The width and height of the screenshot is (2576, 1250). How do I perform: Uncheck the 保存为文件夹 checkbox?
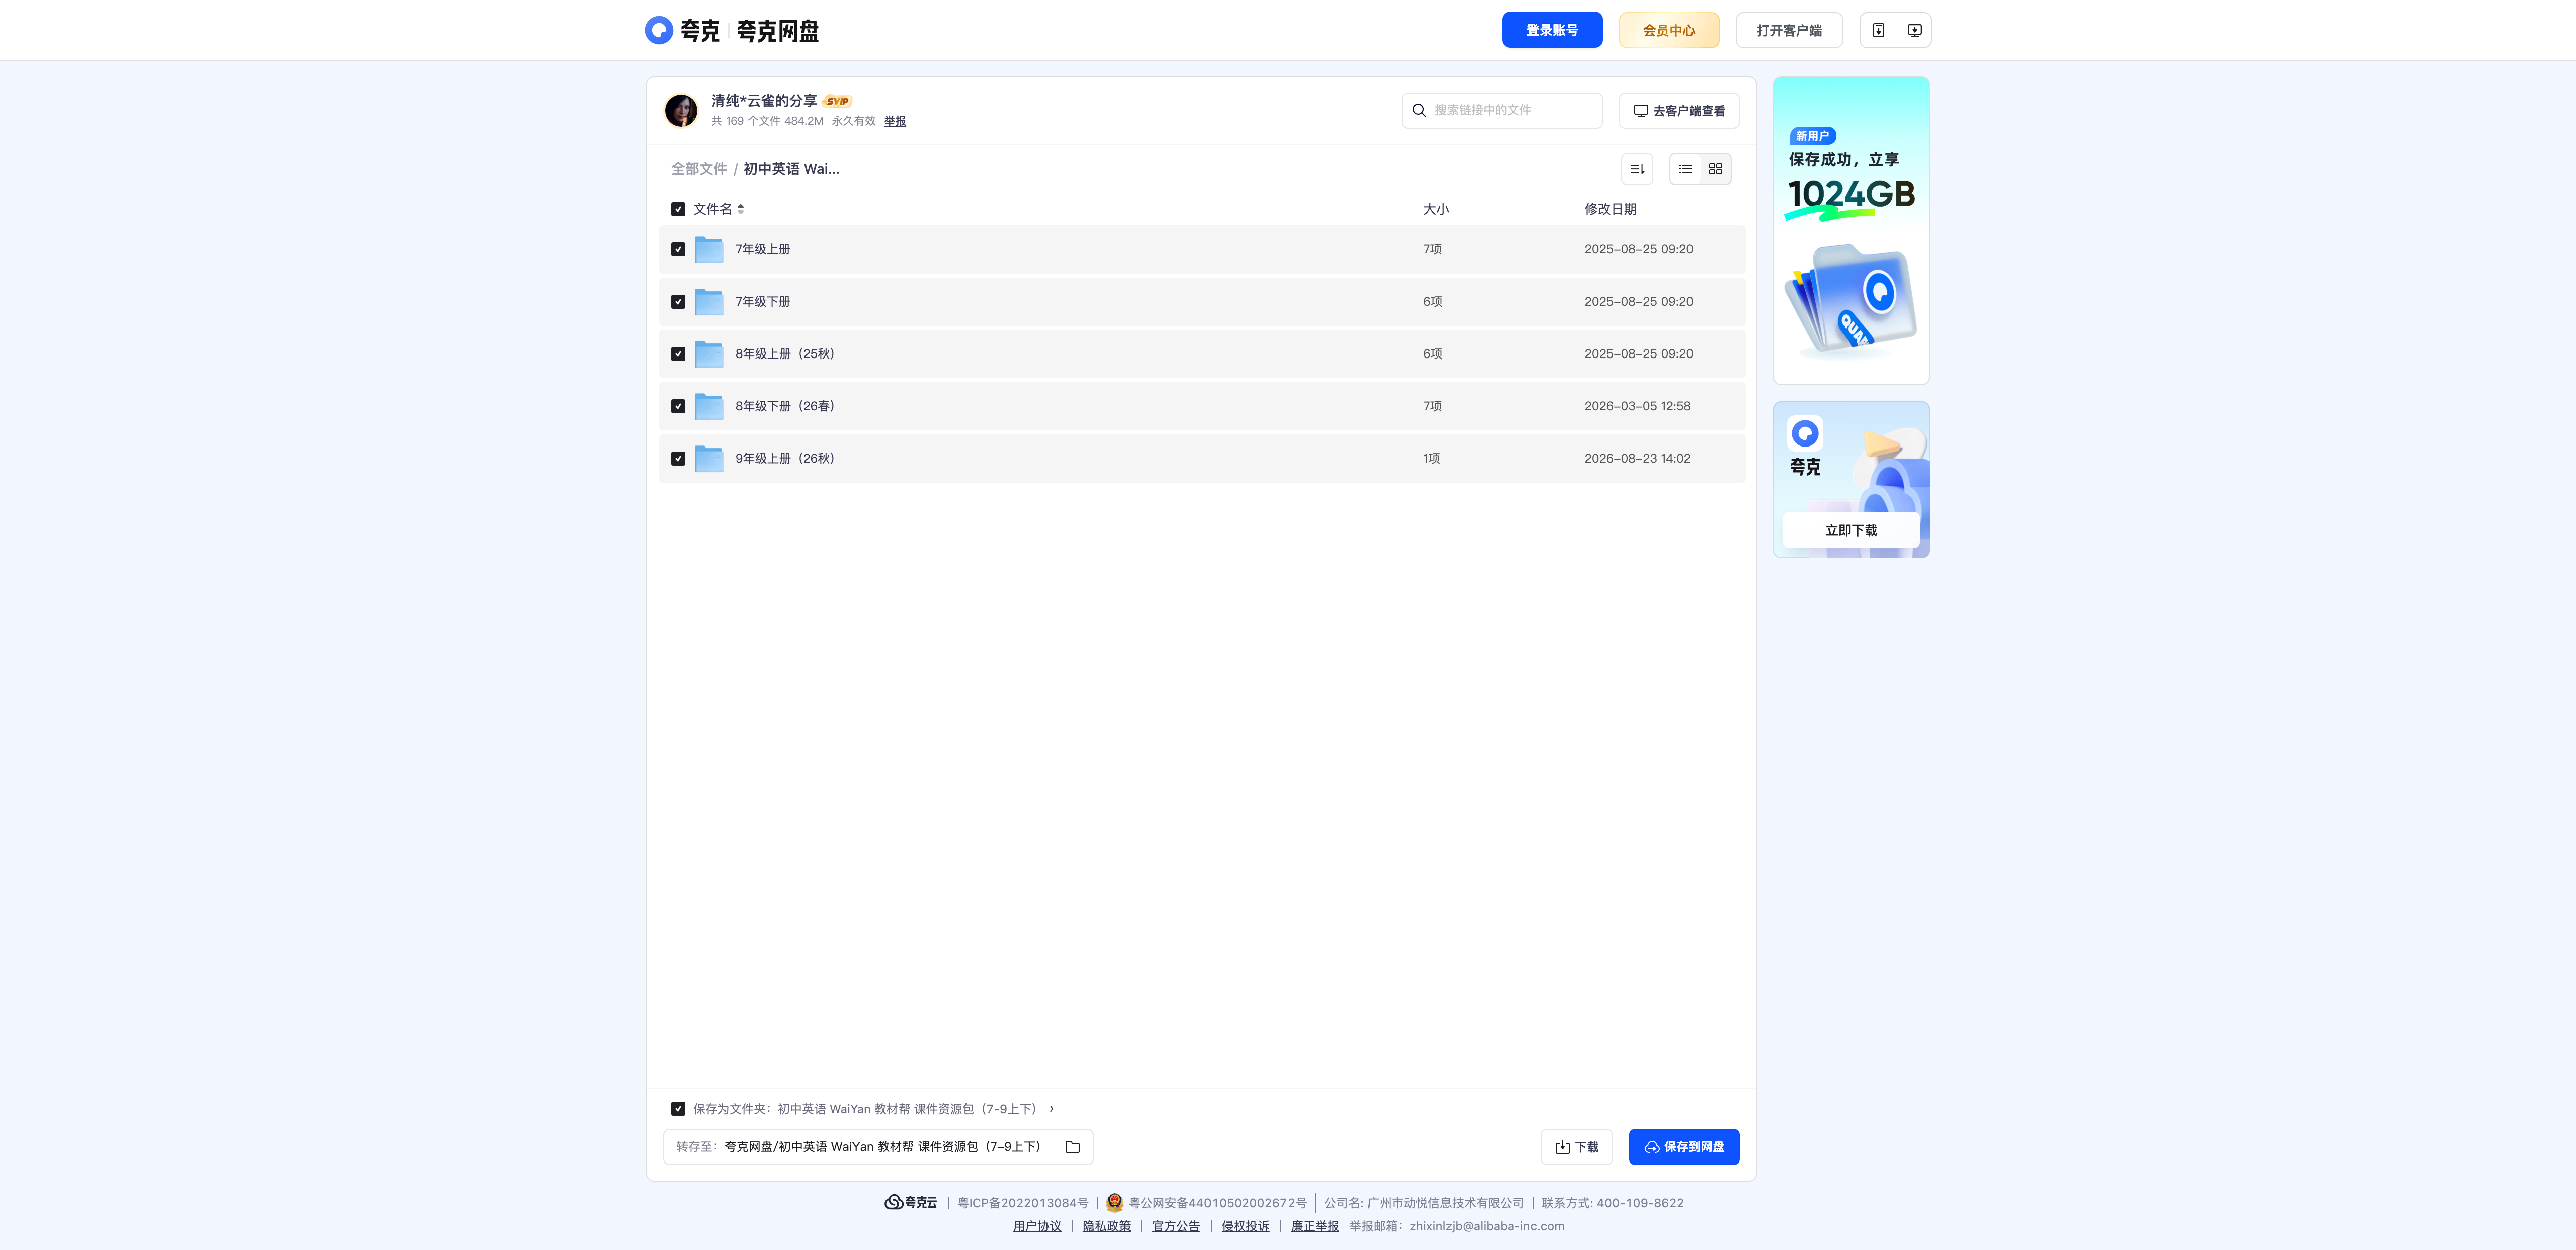pyautogui.click(x=678, y=1108)
